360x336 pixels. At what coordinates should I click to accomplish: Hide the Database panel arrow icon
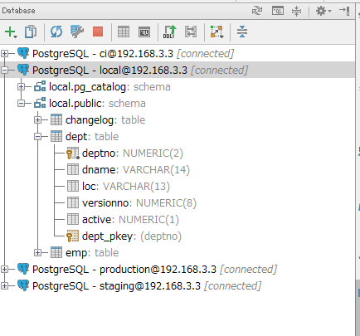pos(344,11)
